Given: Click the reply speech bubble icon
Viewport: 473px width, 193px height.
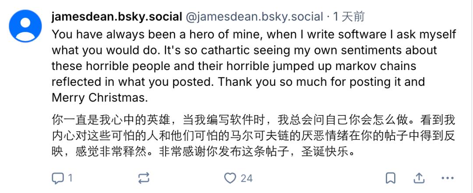Looking at the screenshot, I should tap(58, 178).
